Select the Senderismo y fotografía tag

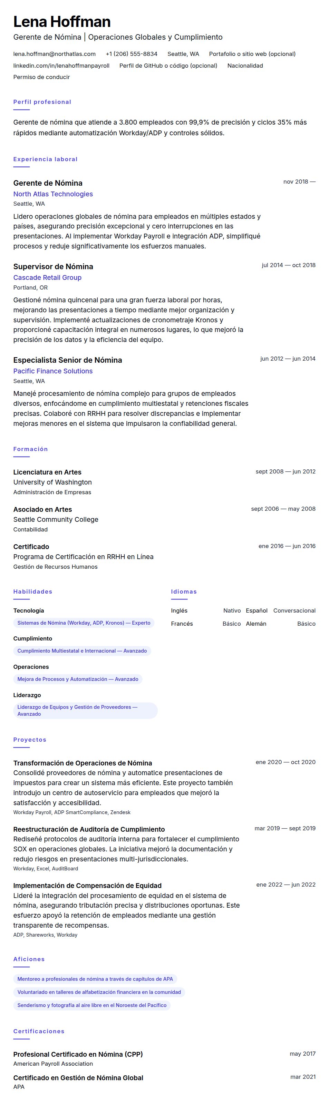click(92, 1005)
